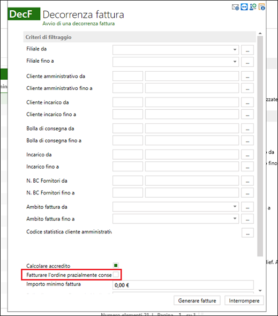The height and width of the screenshot is (316, 278).
Task: Open lookup button for Bolla di consegna fino a
Action: click(247, 140)
